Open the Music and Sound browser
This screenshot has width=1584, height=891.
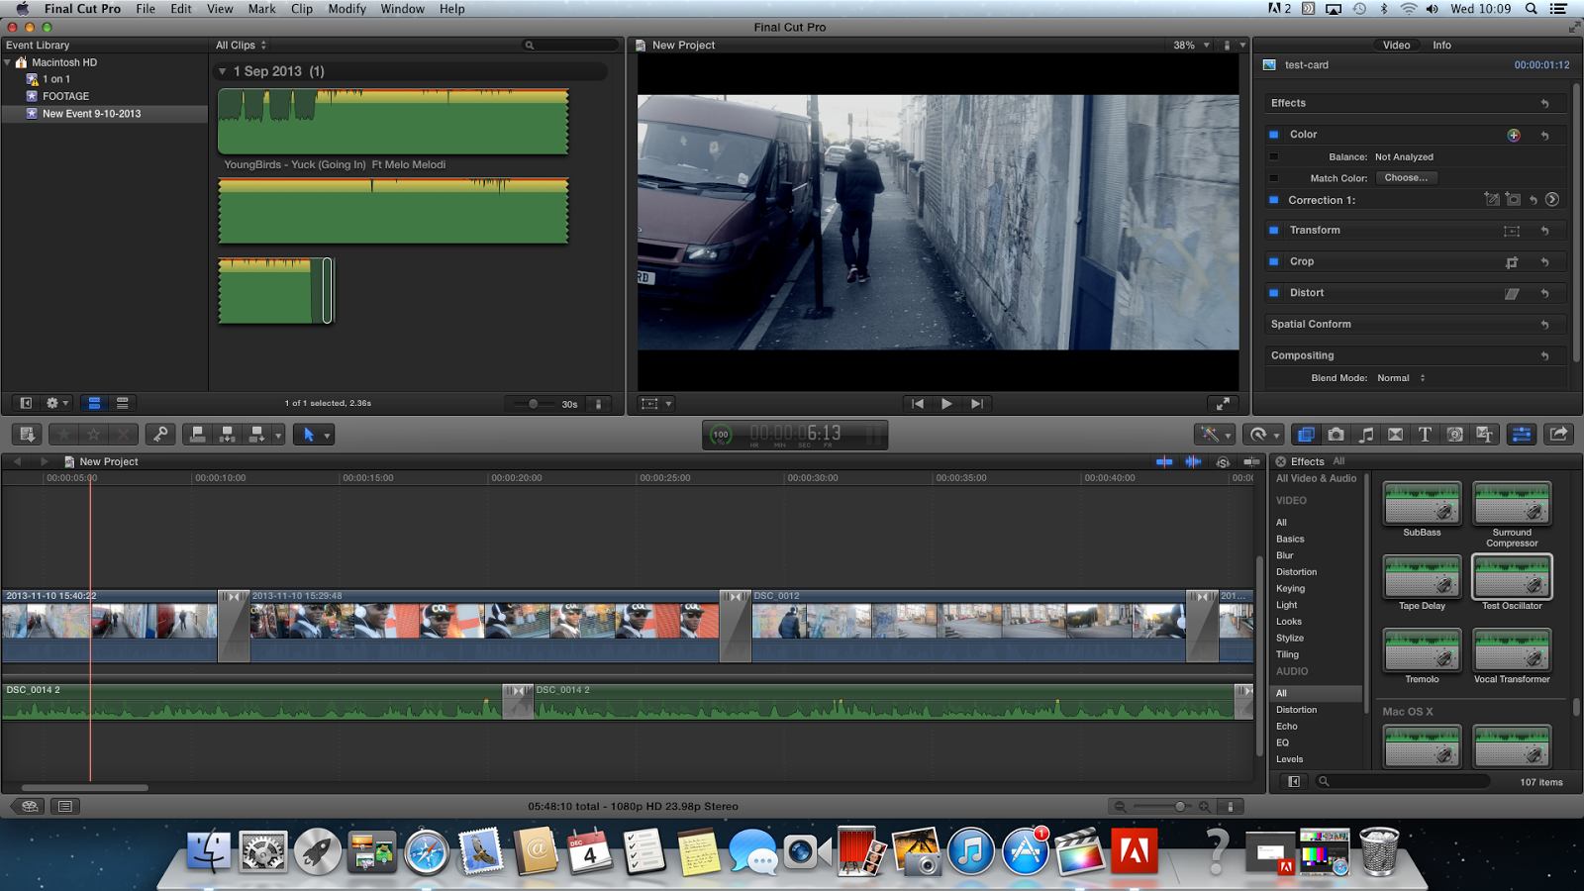[1366, 435]
